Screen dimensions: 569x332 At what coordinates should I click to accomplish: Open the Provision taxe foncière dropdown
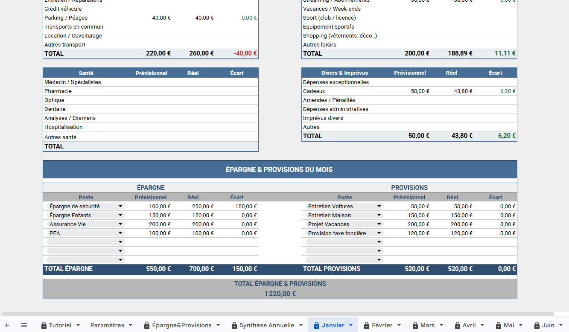click(379, 233)
